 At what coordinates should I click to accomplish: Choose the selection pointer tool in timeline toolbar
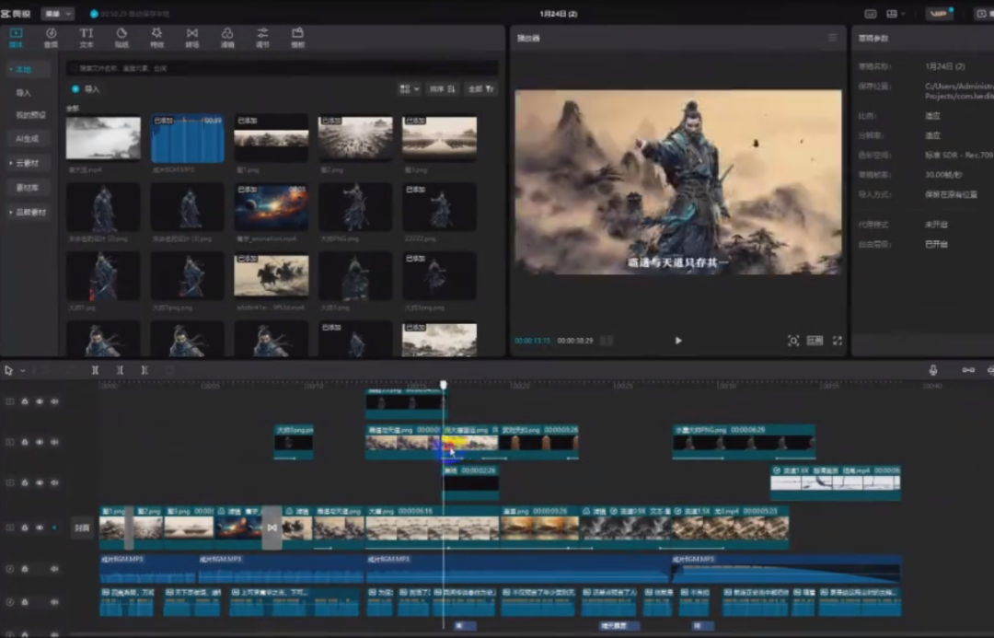(9, 370)
